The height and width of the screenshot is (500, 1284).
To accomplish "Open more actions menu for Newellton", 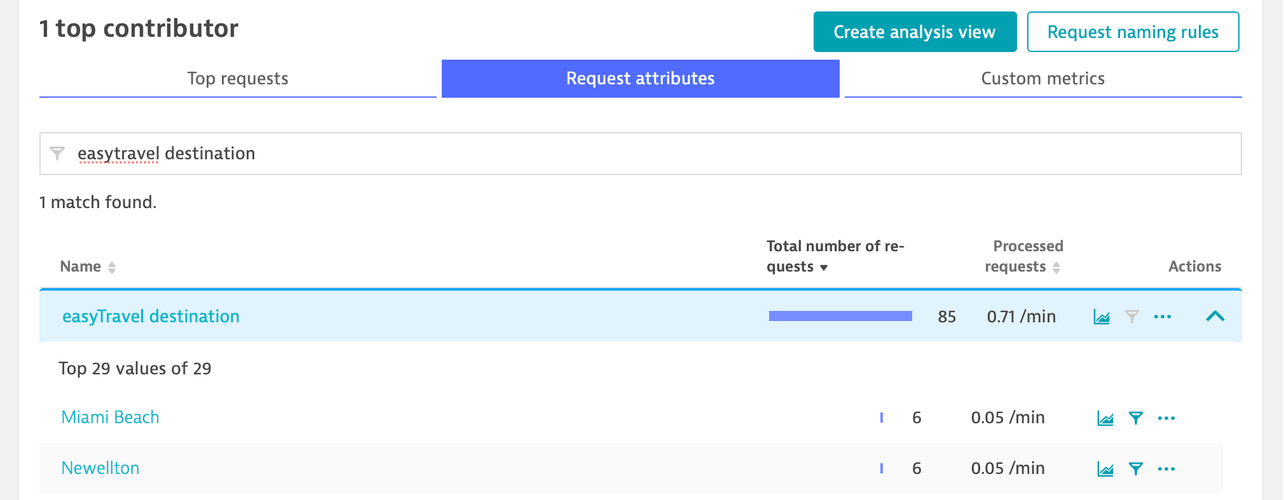I will pos(1166,469).
